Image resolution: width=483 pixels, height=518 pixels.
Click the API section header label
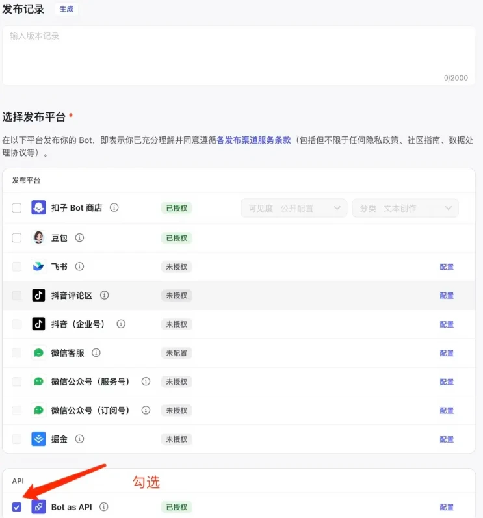pyautogui.click(x=18, y=481)
